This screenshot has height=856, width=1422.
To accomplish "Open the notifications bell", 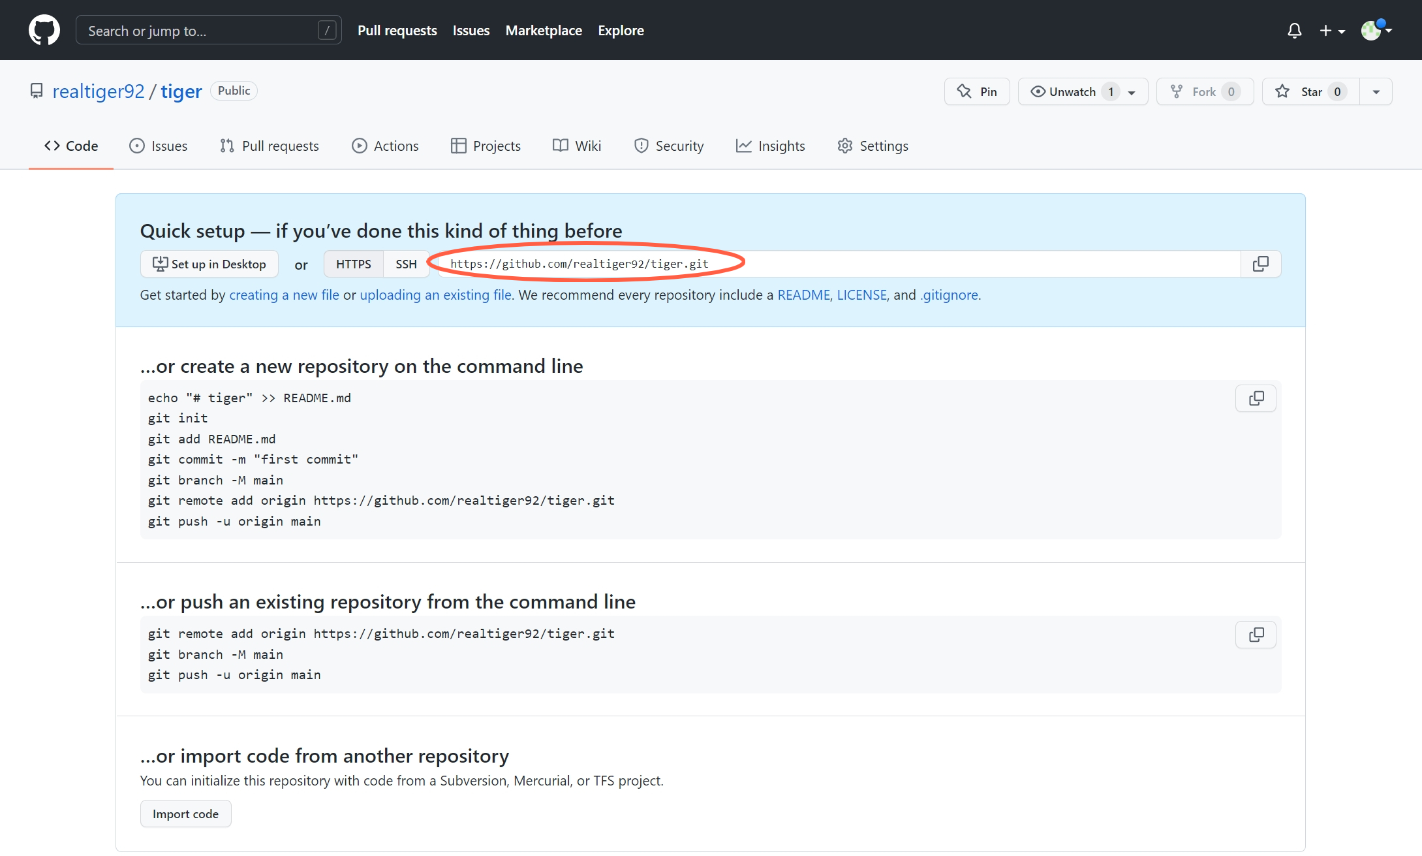I will point(1295,31).
